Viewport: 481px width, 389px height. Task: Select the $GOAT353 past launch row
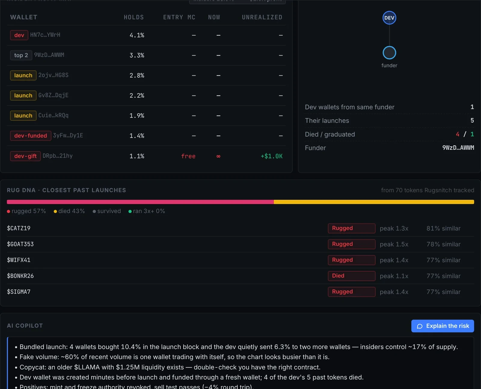click(240, 244)
